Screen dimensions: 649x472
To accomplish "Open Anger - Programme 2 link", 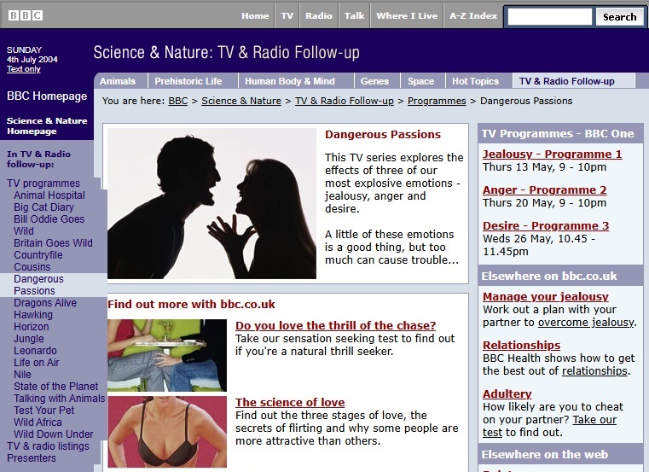I will click(544, 190).
